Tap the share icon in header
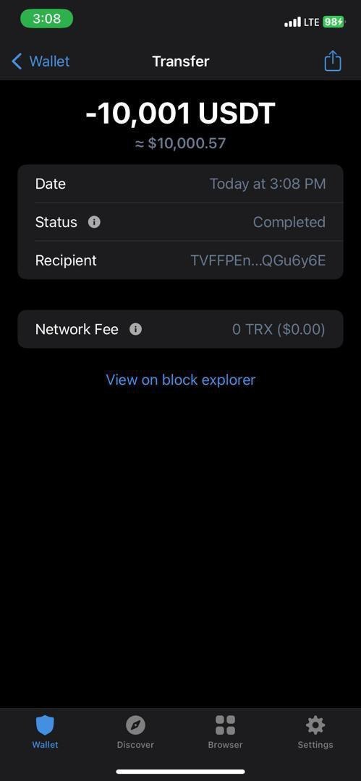361x781 pixels. (x=333, y=61)
